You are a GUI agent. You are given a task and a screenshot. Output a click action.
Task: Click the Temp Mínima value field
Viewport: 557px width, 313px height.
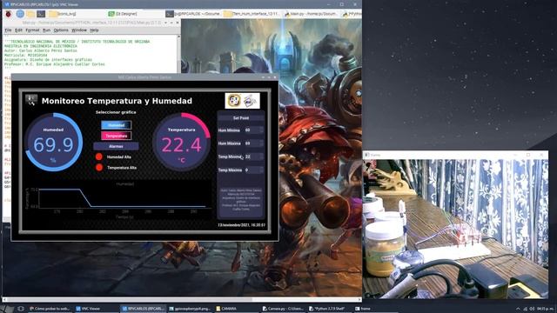click(x=253, y=156)
